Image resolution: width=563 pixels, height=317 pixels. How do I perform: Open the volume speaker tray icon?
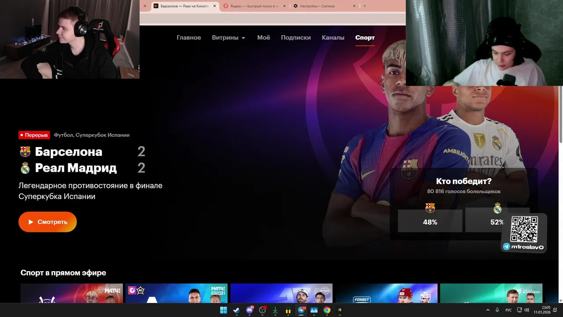coord(526,310)
